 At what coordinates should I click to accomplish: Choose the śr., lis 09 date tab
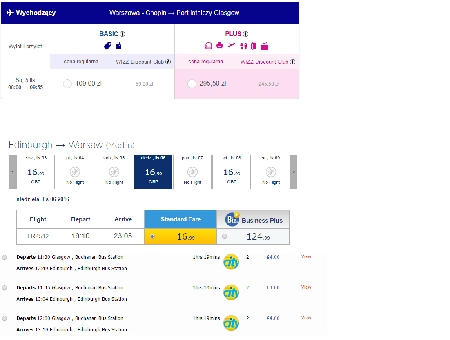pyautogui.click(x=271, y=172)
